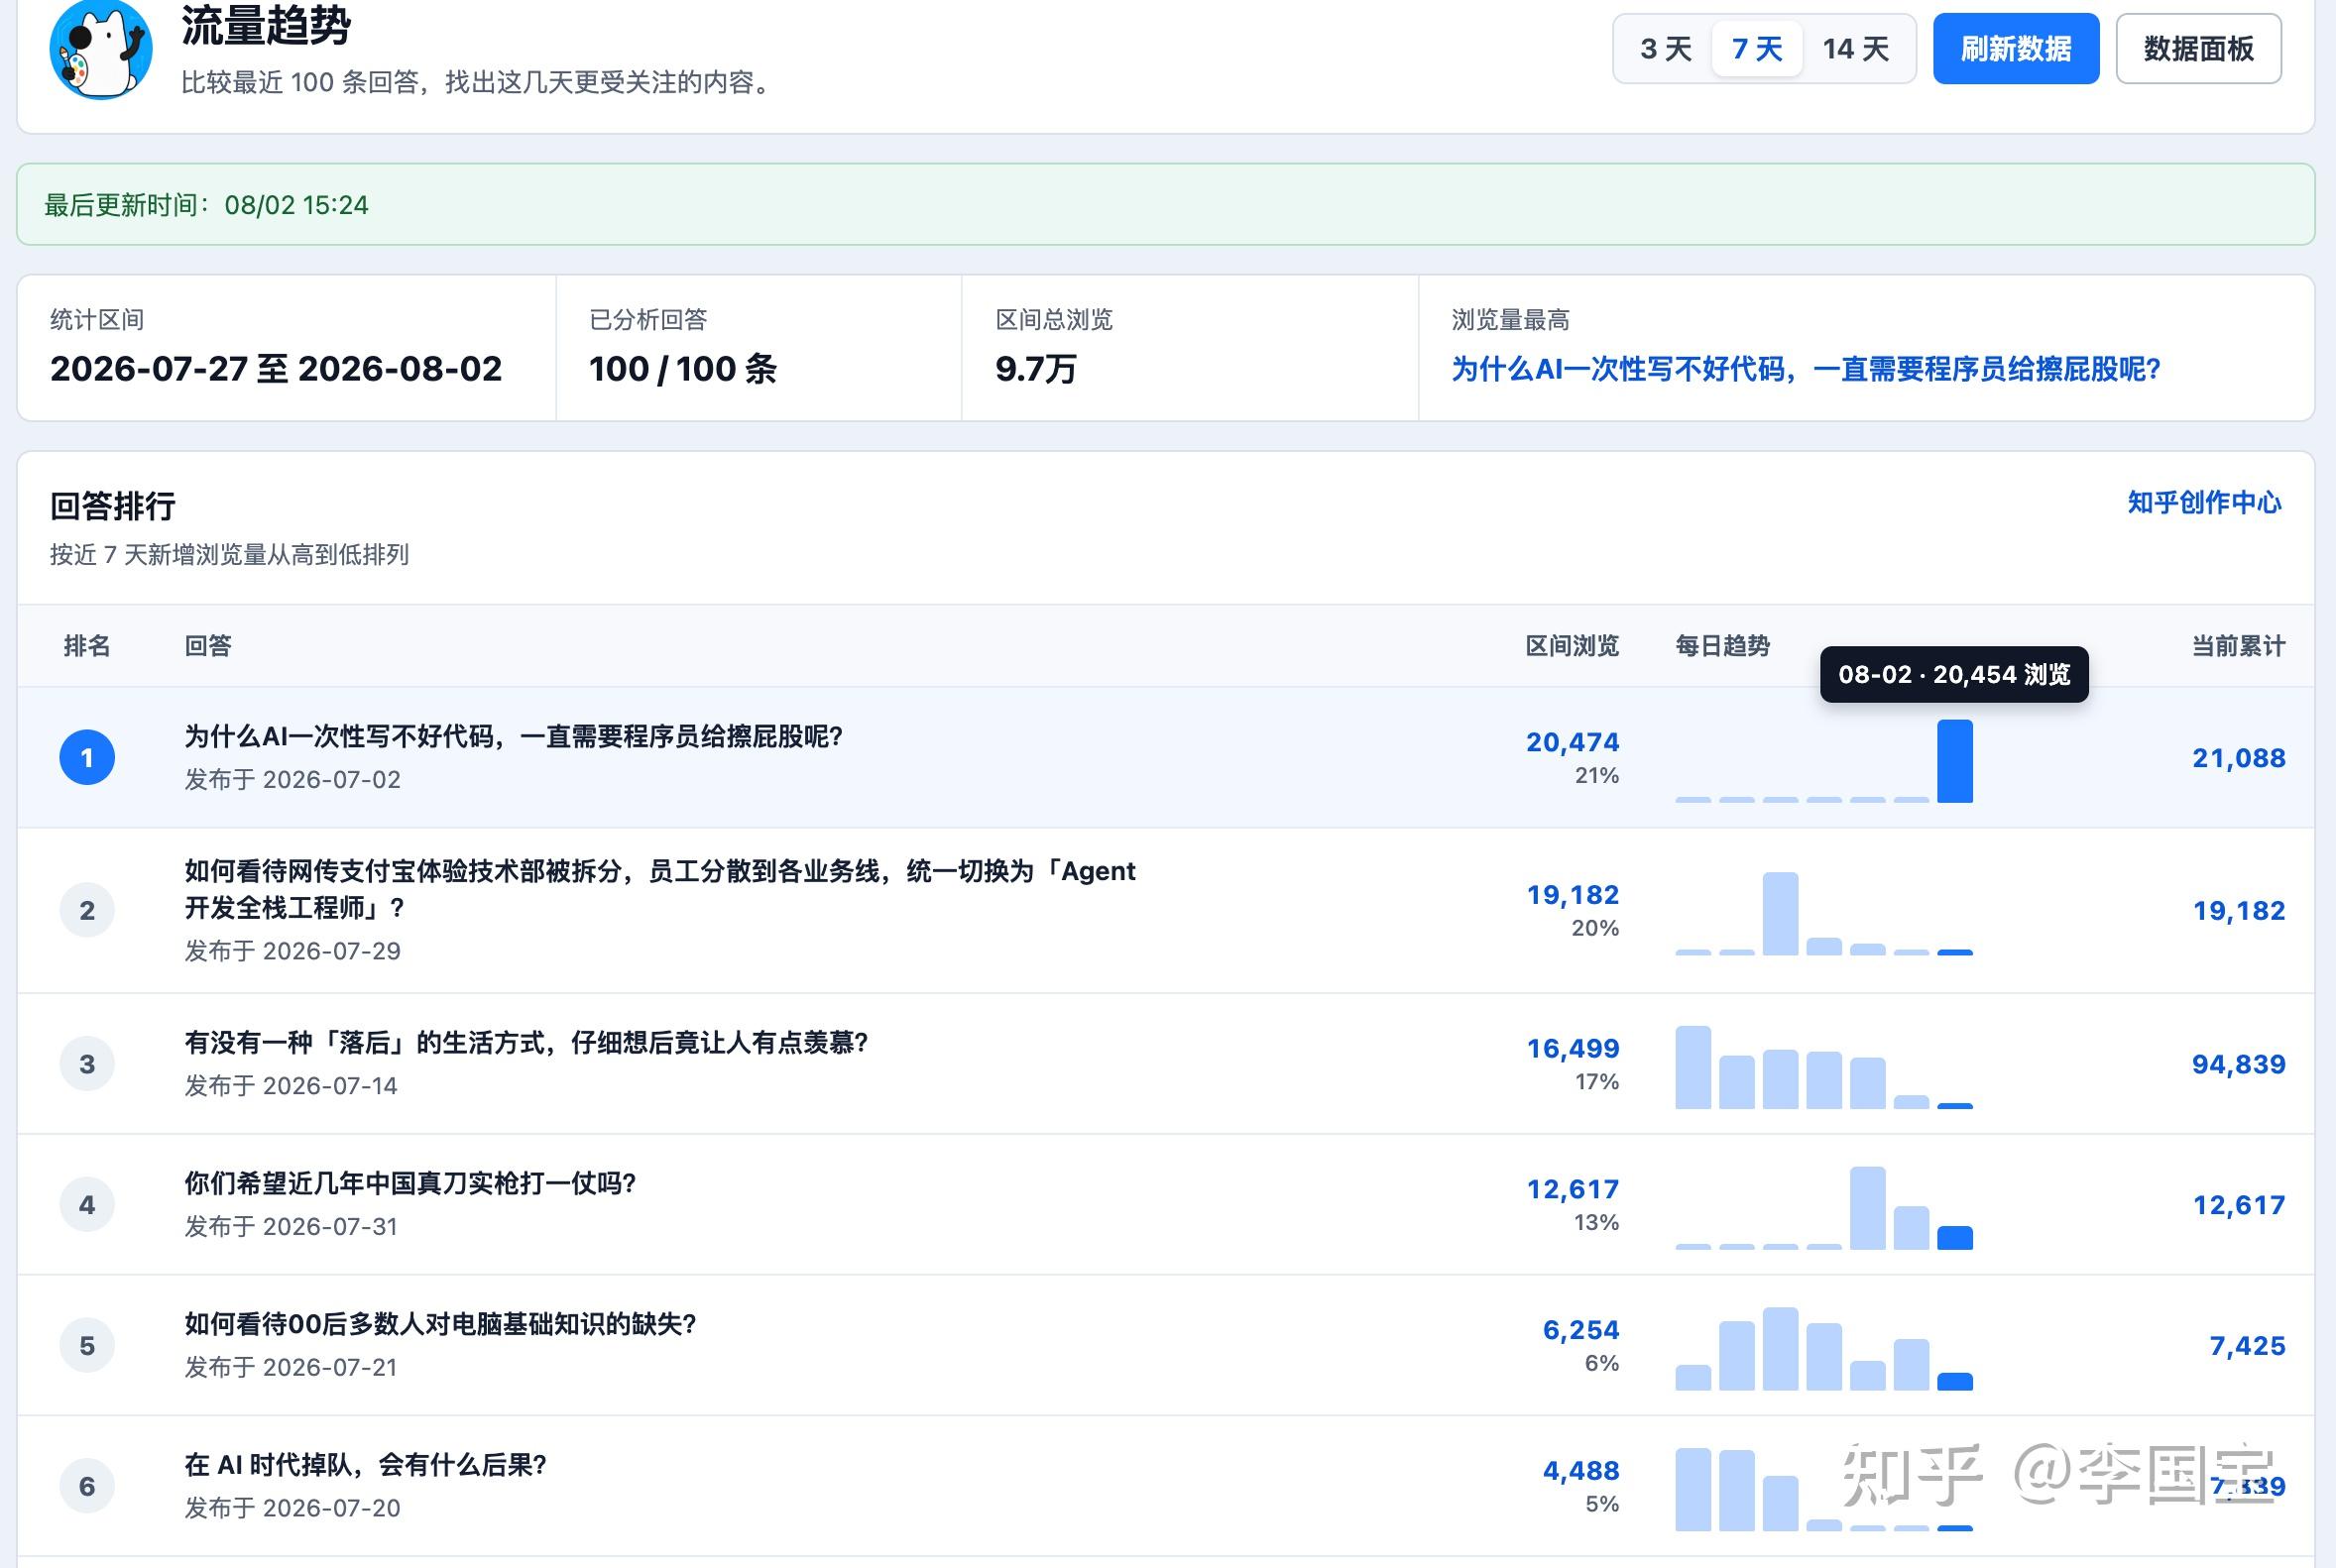Image resolution: width=2336 pixels, height=1568 pixels.
Task: Click the rank 6 circle badge
Action: click(87, 1486)
